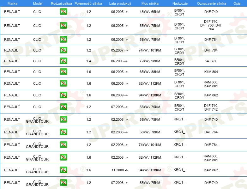Click BR0/1, CR0/1 in the K4J 780 row
Screen dimensions: 247x189
coord(179,62)
